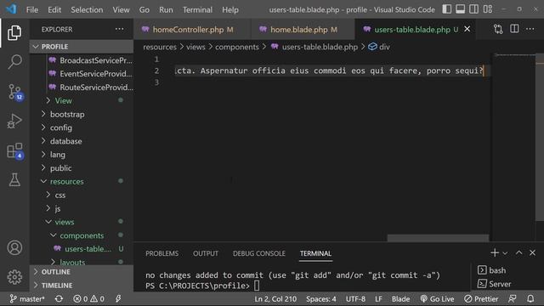Screen dimensions: 544x306
Task: Select Blade language mode
Action: click(x=400, y=298)
